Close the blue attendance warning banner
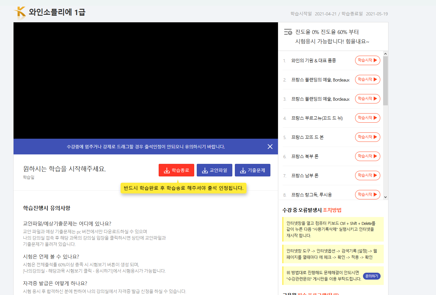Viewport: 436px width, 295px height. tap(270, 147)
